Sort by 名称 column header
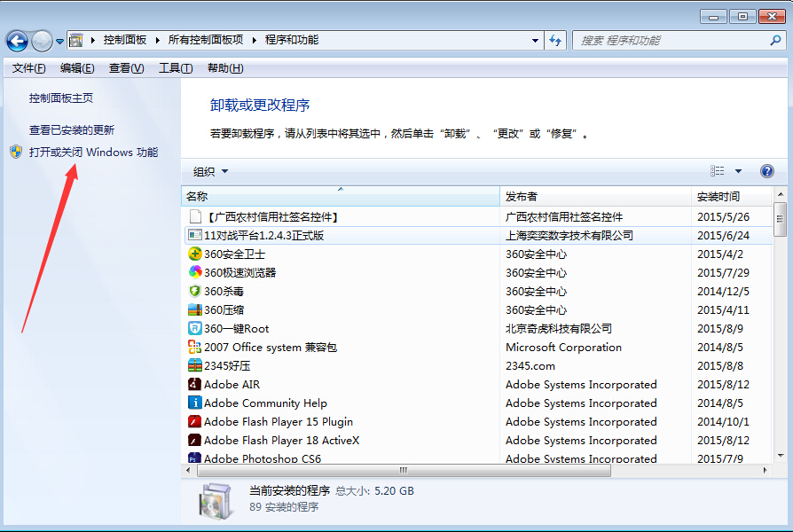This screenshot has height=532, width=793. (341, 196)
